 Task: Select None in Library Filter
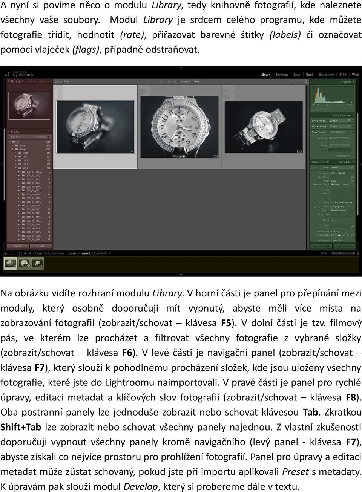196,81
